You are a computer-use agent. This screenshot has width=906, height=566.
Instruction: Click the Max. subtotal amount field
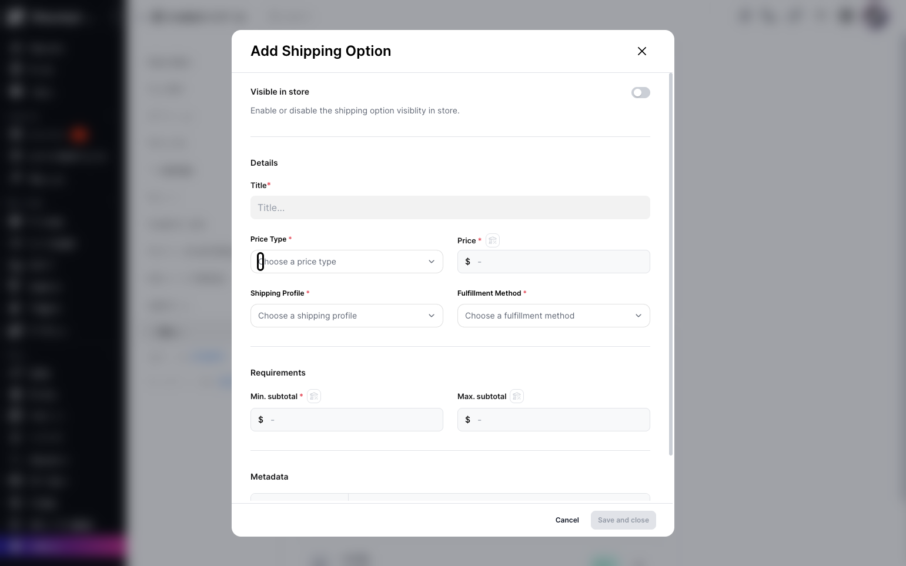553,420
